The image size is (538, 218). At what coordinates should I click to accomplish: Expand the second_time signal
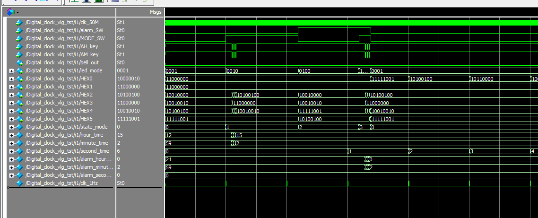[11, 151]
